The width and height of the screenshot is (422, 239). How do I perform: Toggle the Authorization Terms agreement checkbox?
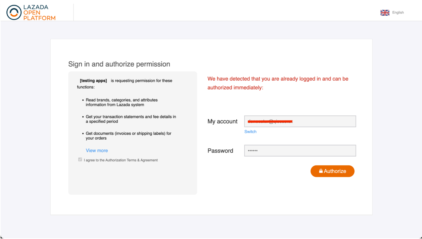click(x=80, y=160)
